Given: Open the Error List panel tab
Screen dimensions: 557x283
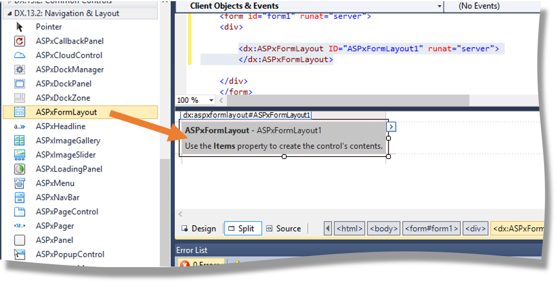Looking at the screenshot, I should coord(192,250).
